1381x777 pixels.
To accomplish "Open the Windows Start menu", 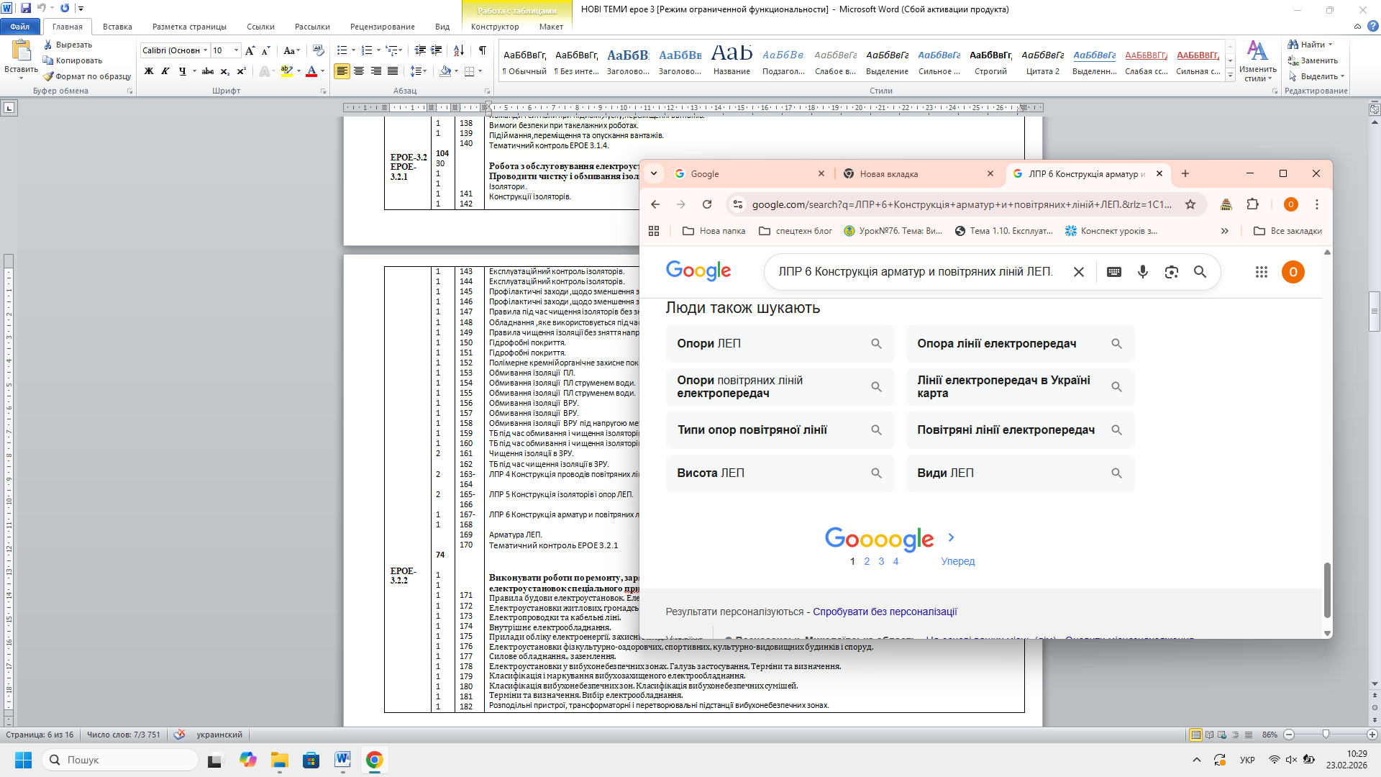I will [x=23, y=760].
